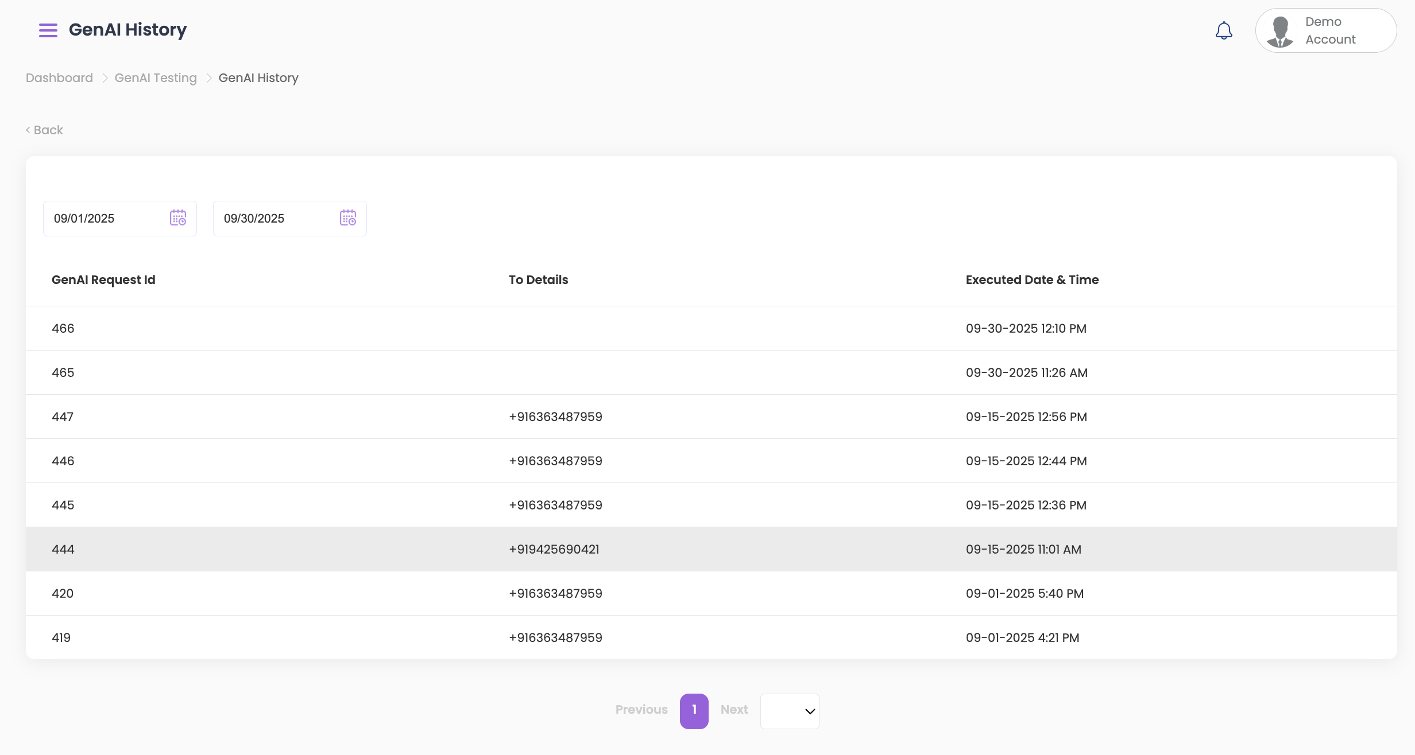Expand the page size dropdown
1415x755 pixels.
(x=790, y=711)
